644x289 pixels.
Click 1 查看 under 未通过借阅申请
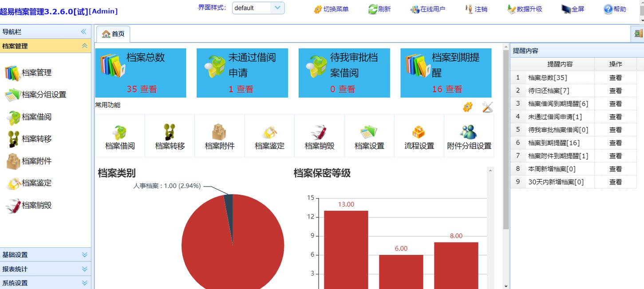coord(241,89)
